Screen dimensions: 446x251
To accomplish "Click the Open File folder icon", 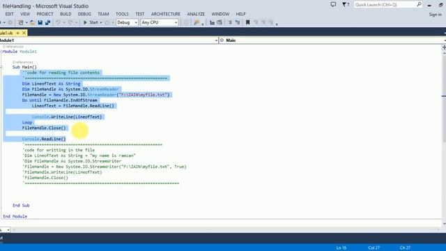I will (33, 22).
